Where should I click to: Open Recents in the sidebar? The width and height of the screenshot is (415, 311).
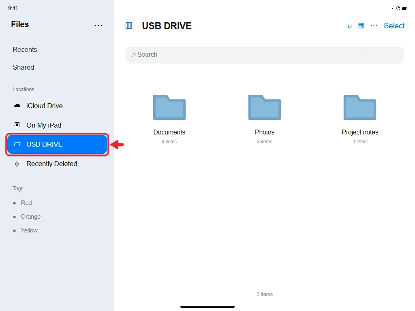click(x=25, y=49)
